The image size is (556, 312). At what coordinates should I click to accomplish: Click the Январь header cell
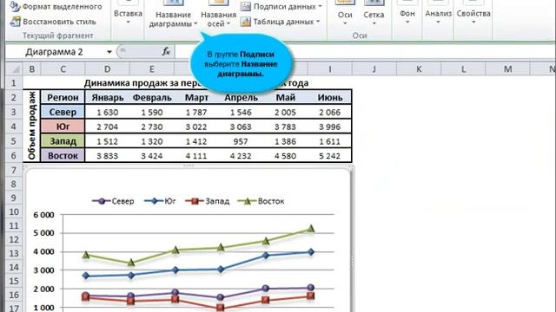coord(108,97)
